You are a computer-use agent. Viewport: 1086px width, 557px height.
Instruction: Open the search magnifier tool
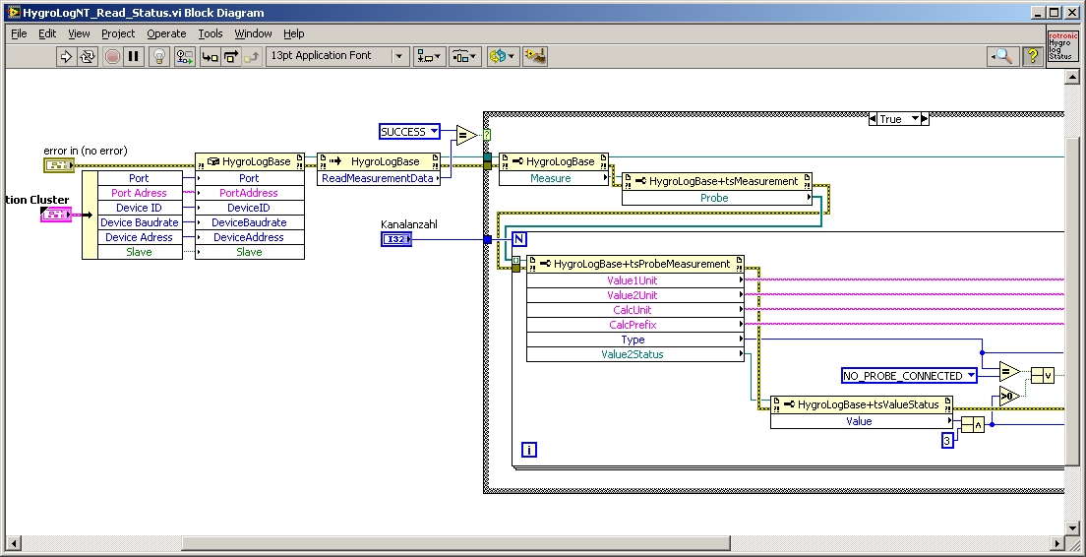[x=1001, y=56]
